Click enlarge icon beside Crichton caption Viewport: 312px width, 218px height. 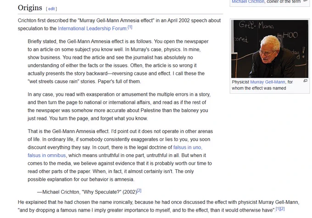click(306, 1)
